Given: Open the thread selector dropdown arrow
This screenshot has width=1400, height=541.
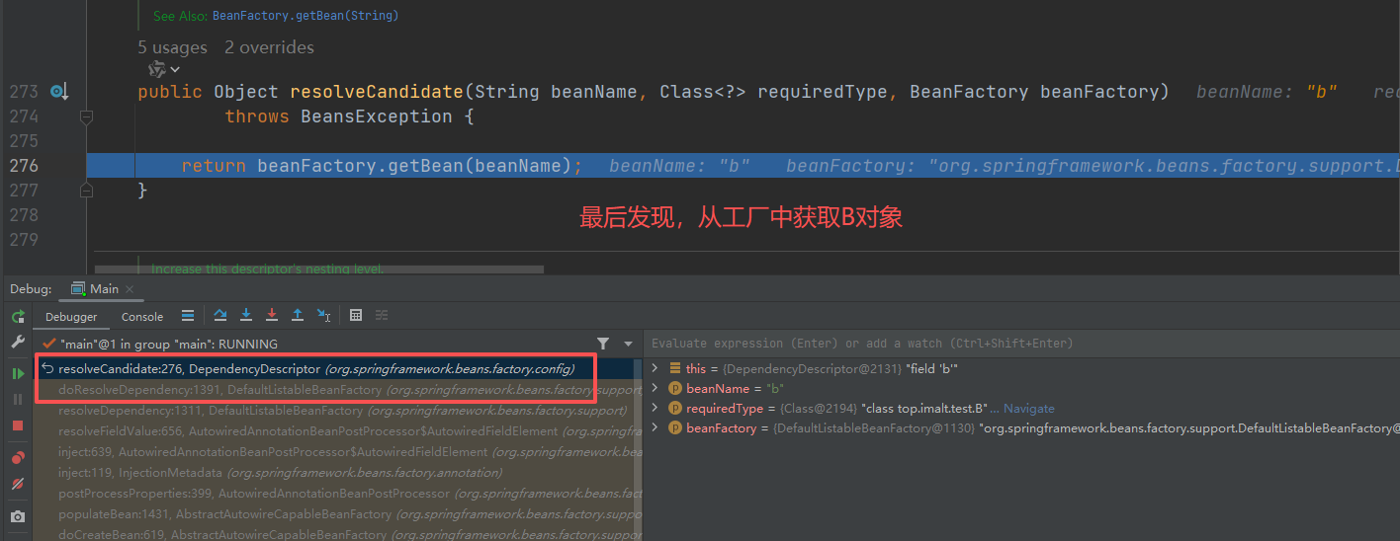Looking at the screenshot, I should click(x=628, y=344).
